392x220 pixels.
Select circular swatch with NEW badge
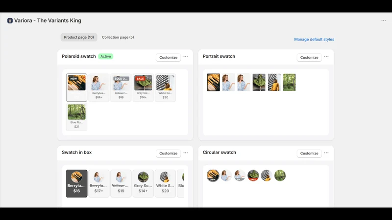[x=213, y=176]
